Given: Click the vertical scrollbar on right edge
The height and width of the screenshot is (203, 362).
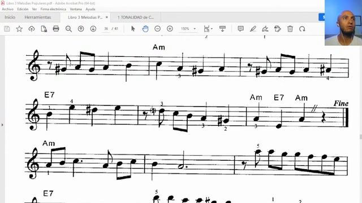Looking at the screenshot, I should [x=361, y=136].
